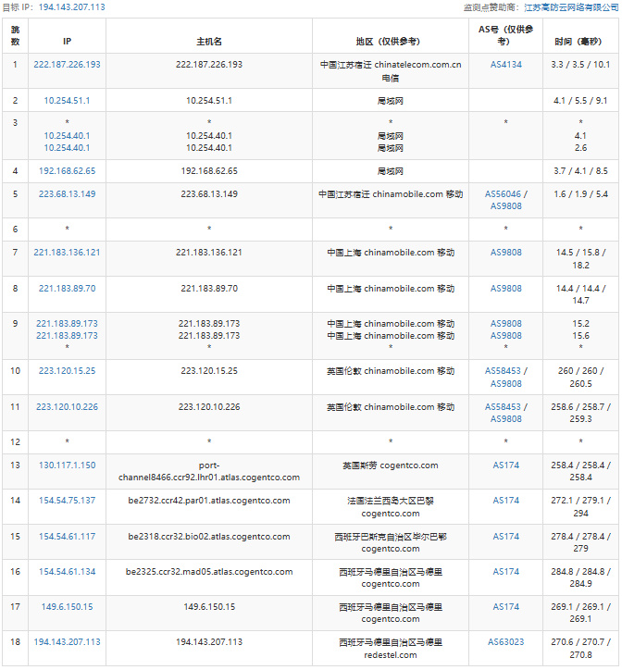Open IP link 223.120.15.25
The image size is (622, 670).
pos(68,371)
